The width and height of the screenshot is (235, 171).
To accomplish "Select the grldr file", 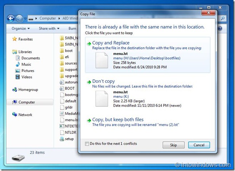I will [x=69, y=107].
